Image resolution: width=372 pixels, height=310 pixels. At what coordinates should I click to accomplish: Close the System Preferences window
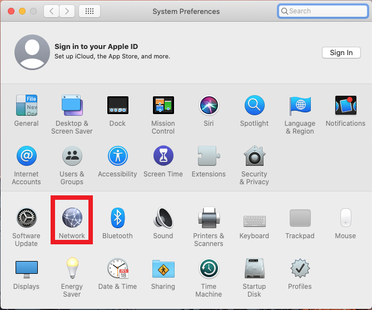pyautogui.click(x=11, y=11)
